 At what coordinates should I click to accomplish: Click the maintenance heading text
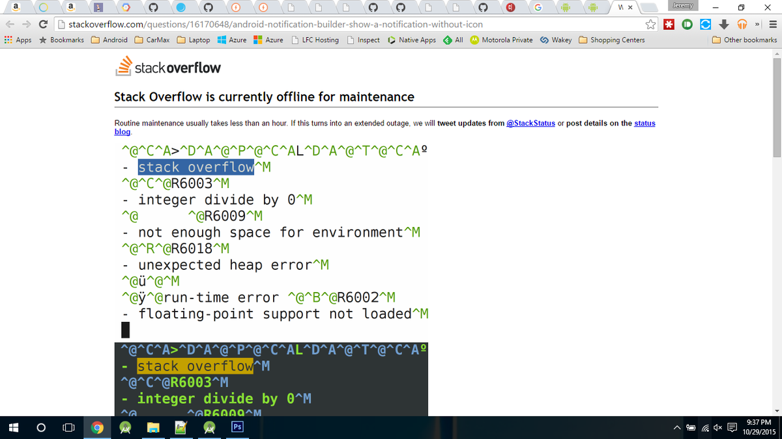click(264, 97)
